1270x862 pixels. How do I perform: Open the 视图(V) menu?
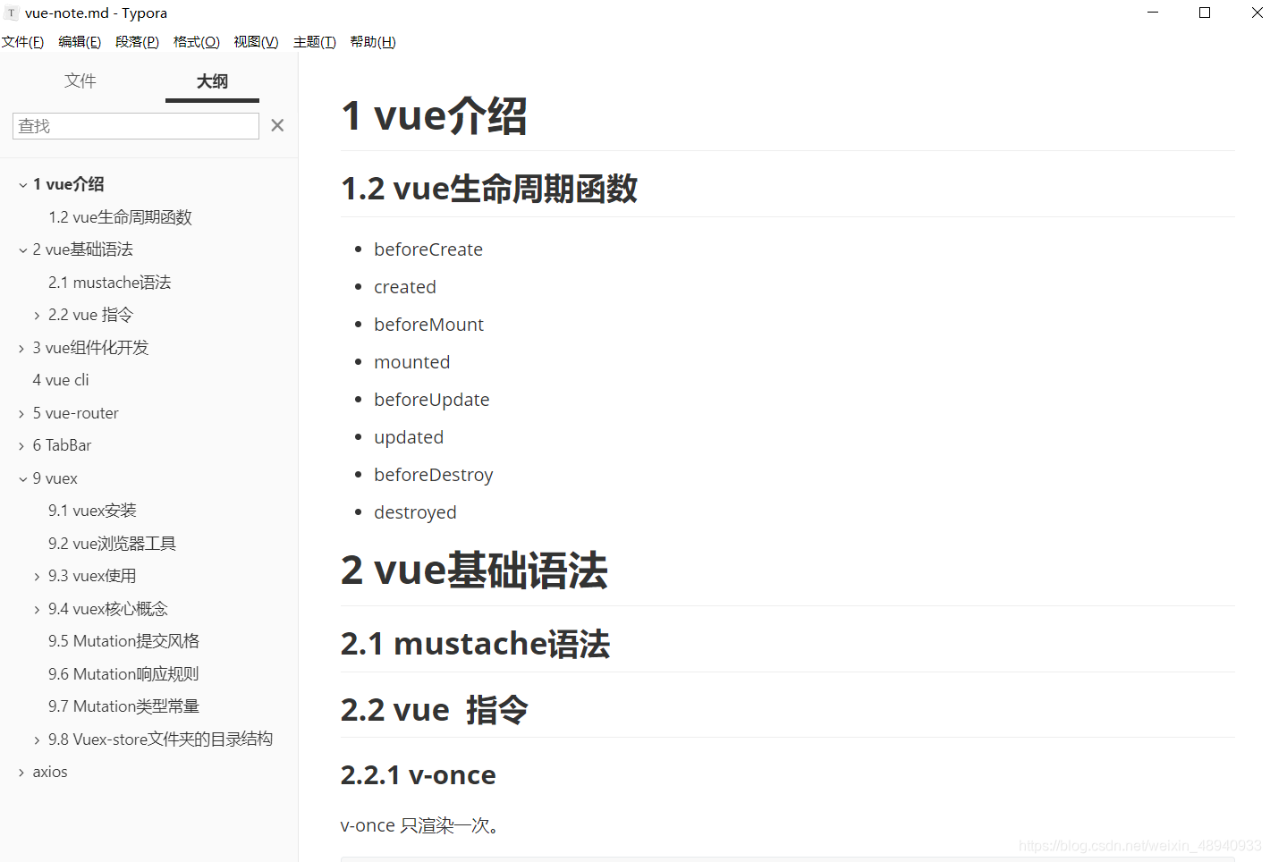point(256,42)
